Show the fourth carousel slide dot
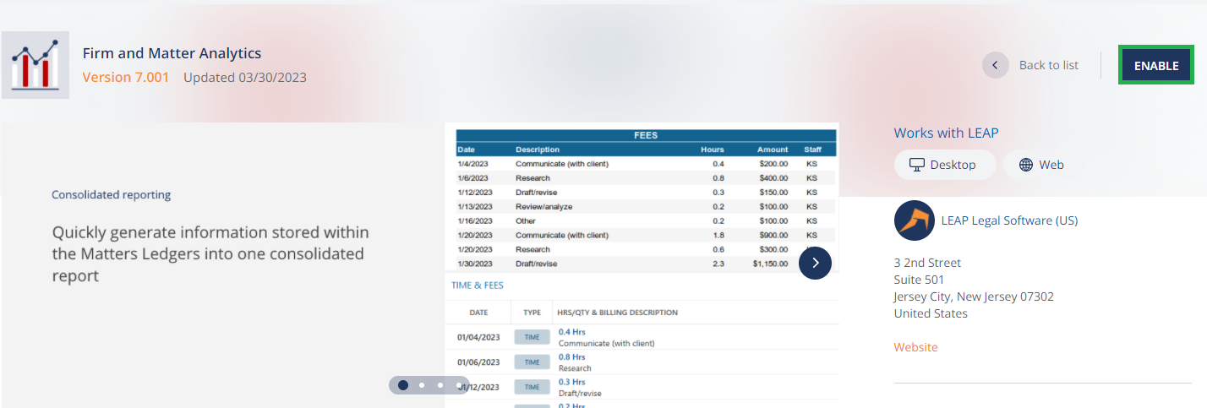The height and width of the screenshot is (408, 1207). 459,385
